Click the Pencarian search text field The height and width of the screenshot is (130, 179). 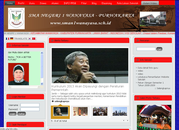click(146, 49)
